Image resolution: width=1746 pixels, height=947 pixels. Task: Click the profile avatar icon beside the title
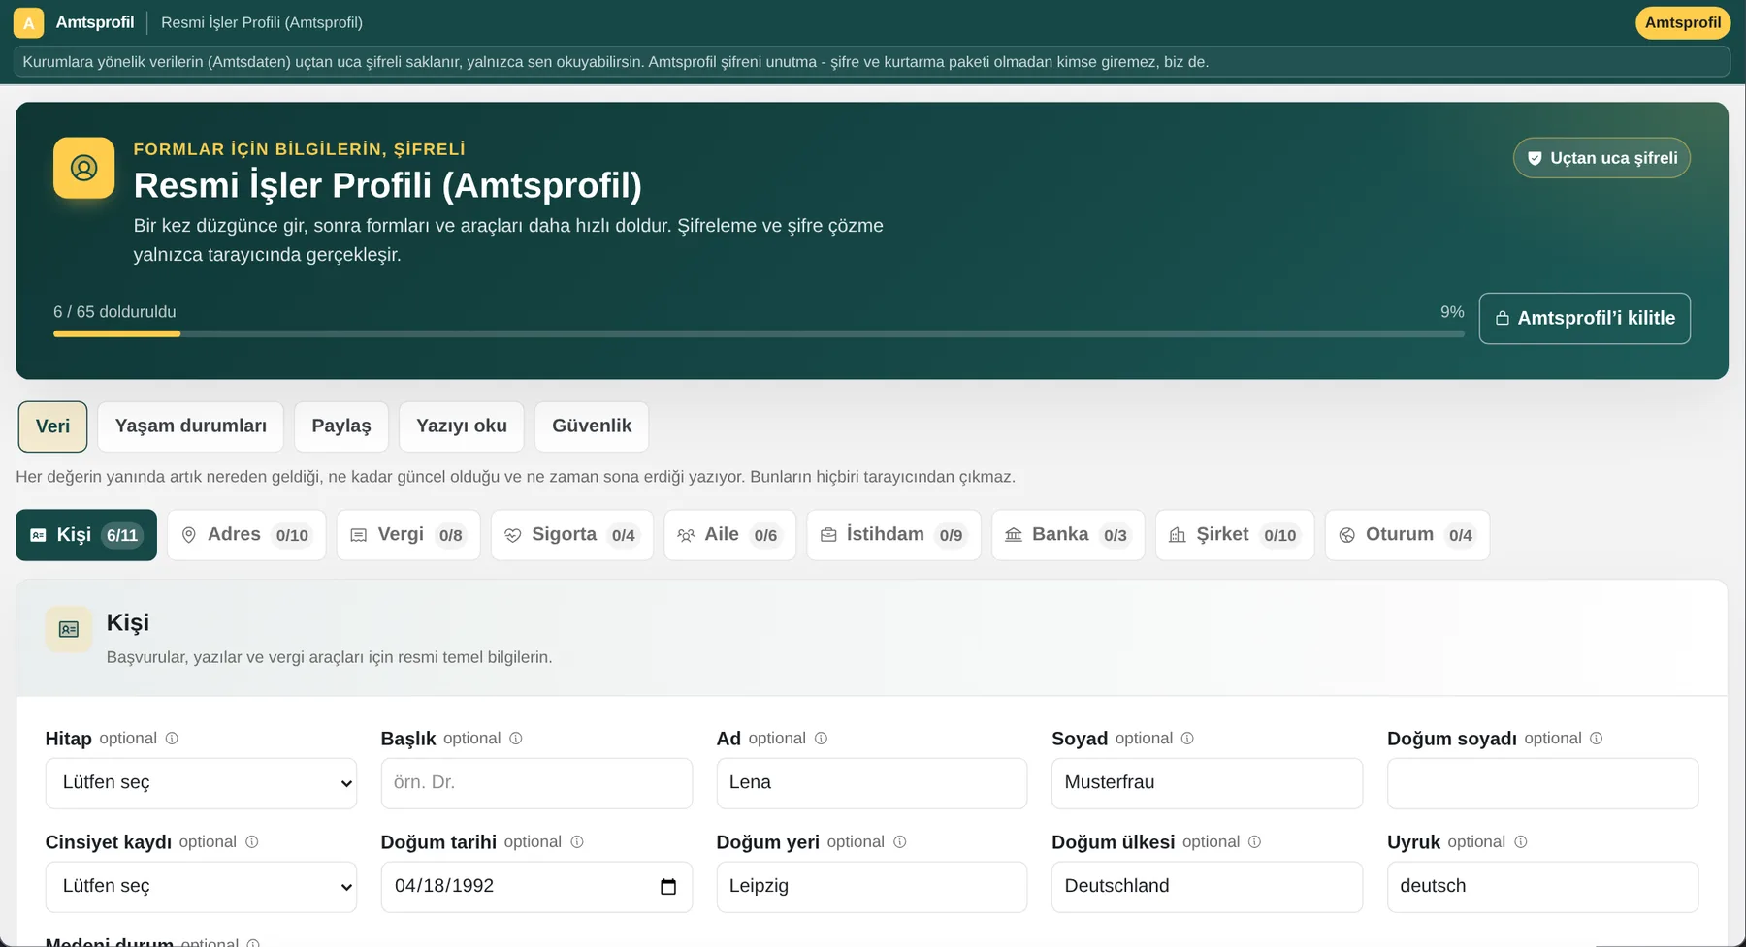(x=83, y=168)
